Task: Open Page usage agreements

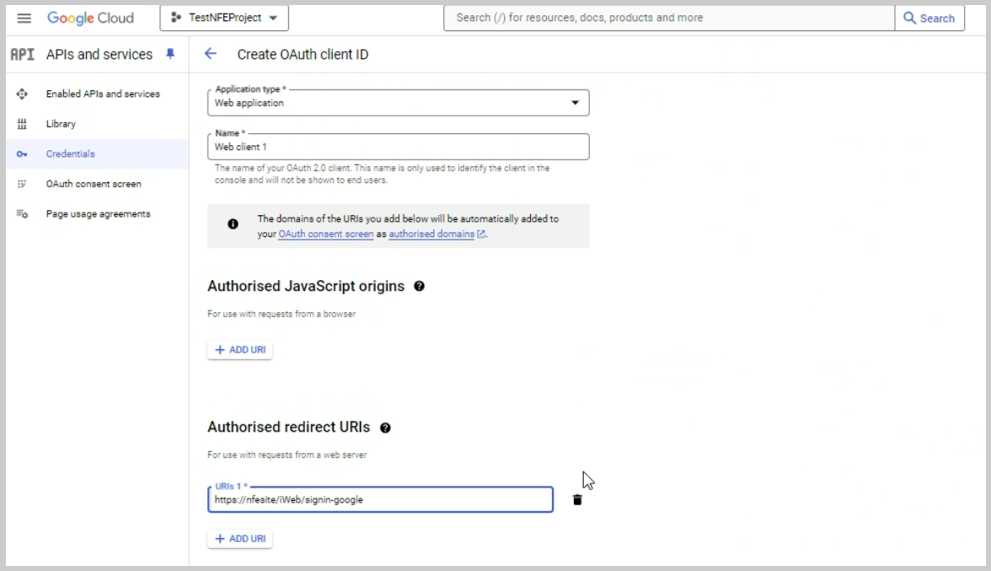Action: (x=98, y=213)
